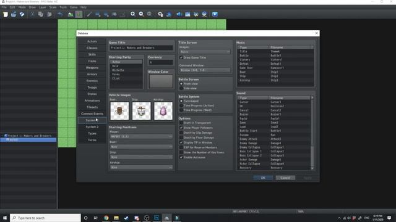Click the Ship vehicle image
Image resolution: width=396 pixels, height=222 pixels.
click(x=142, y=111)
